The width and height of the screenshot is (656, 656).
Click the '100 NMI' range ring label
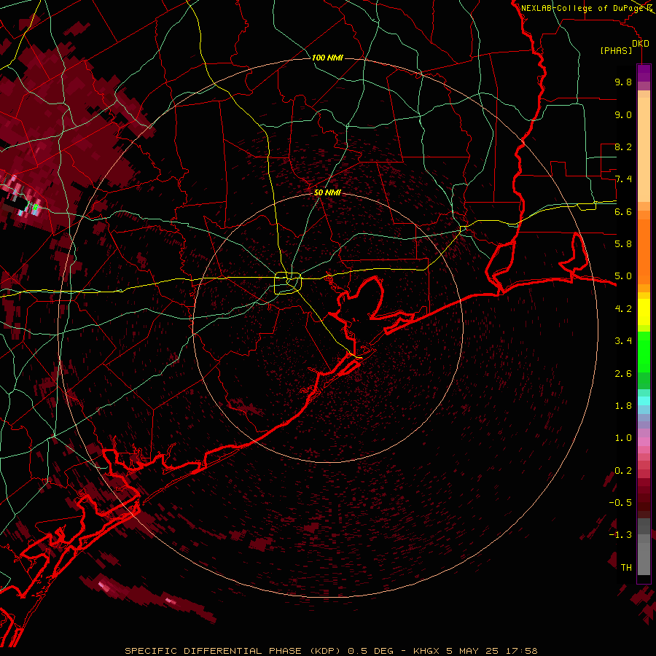[x=327, y=58]
